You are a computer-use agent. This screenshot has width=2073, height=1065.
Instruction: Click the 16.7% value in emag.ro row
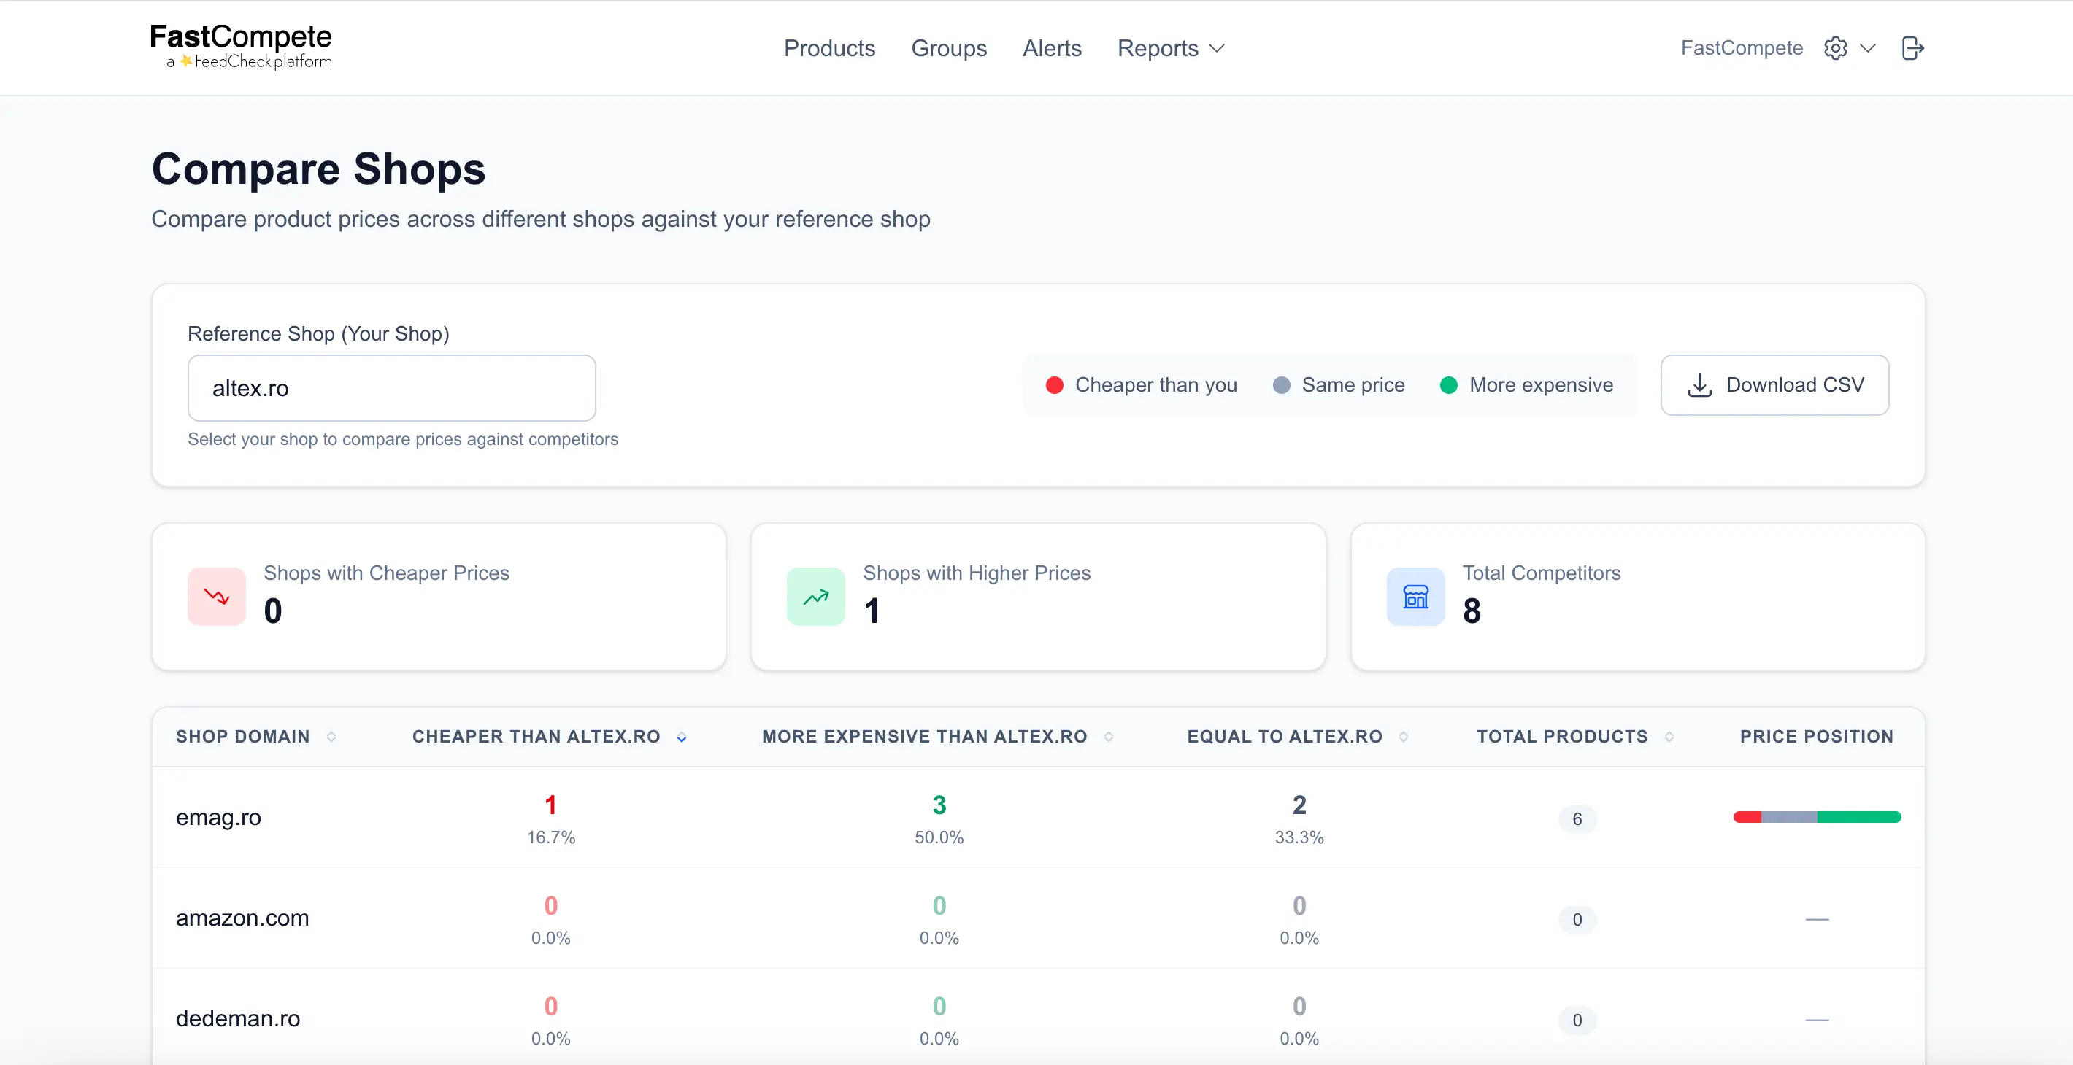550,837
